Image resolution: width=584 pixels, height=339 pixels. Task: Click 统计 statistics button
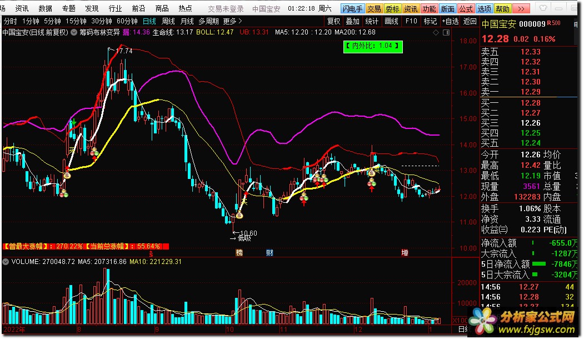[x=372, y=21]
